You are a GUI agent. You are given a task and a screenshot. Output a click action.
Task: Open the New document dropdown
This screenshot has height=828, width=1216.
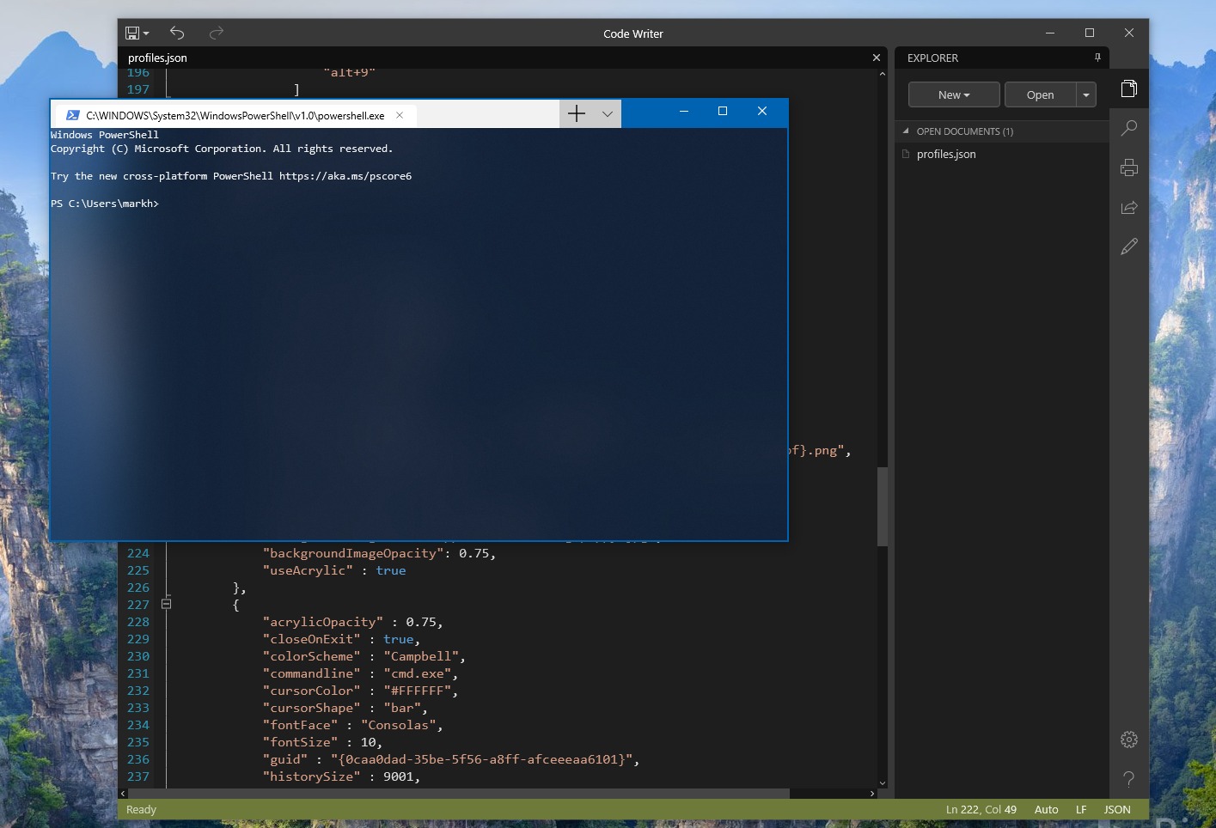[954, 94]
